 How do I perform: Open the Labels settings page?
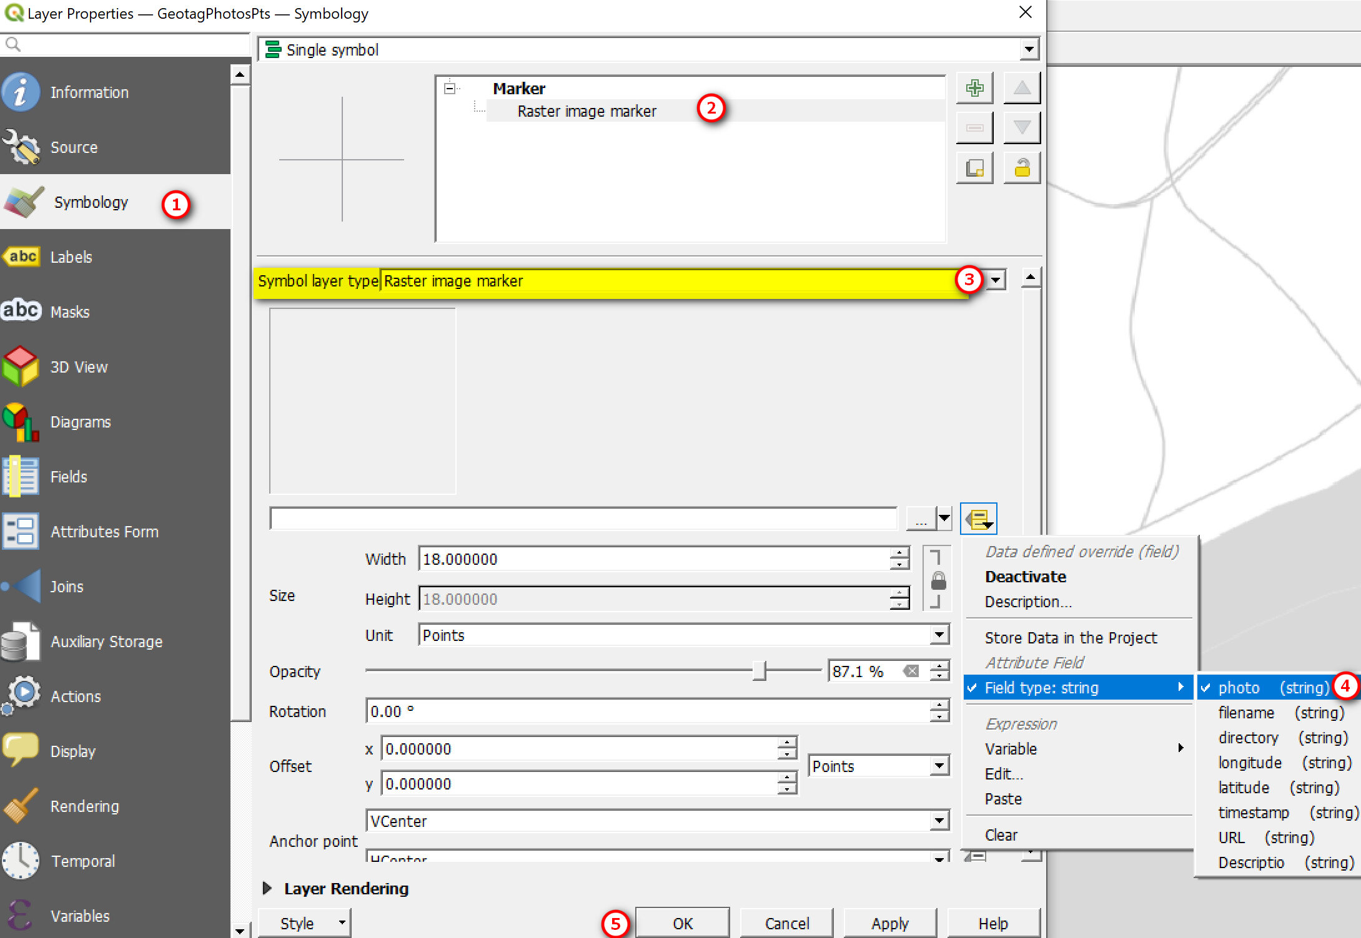71,257
